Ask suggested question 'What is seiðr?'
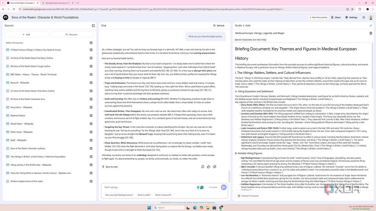Screen dimensions: 376x211 [x=144, y=195]
